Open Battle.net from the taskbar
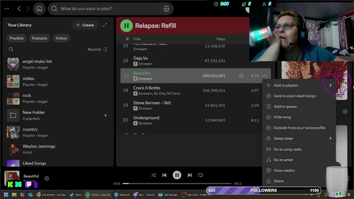This screenshot has width=354, height=199. tap(122, 195)
